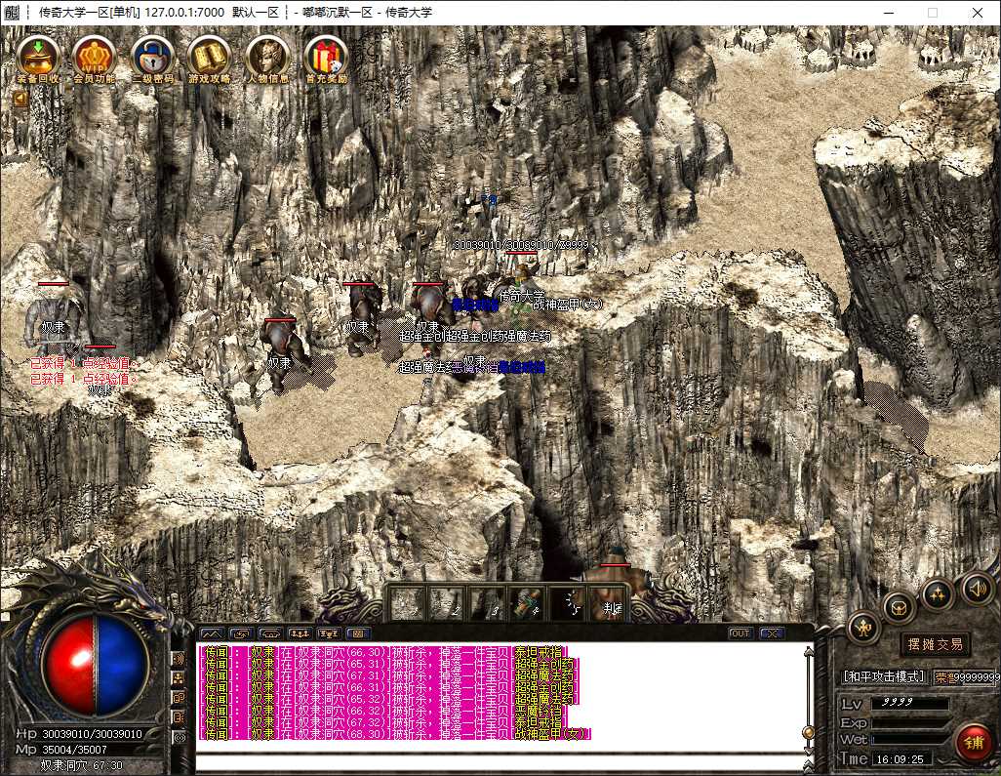Open the skills round button with three stars
This screenshot has height=776, width=1001.
[937, 593]
